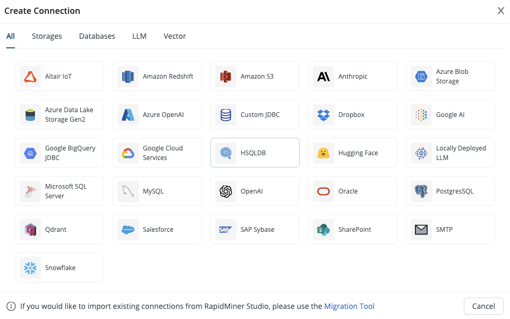The image size is (510, 319).
Task: Open the Databases tab
Action: [x=97, y=36]
